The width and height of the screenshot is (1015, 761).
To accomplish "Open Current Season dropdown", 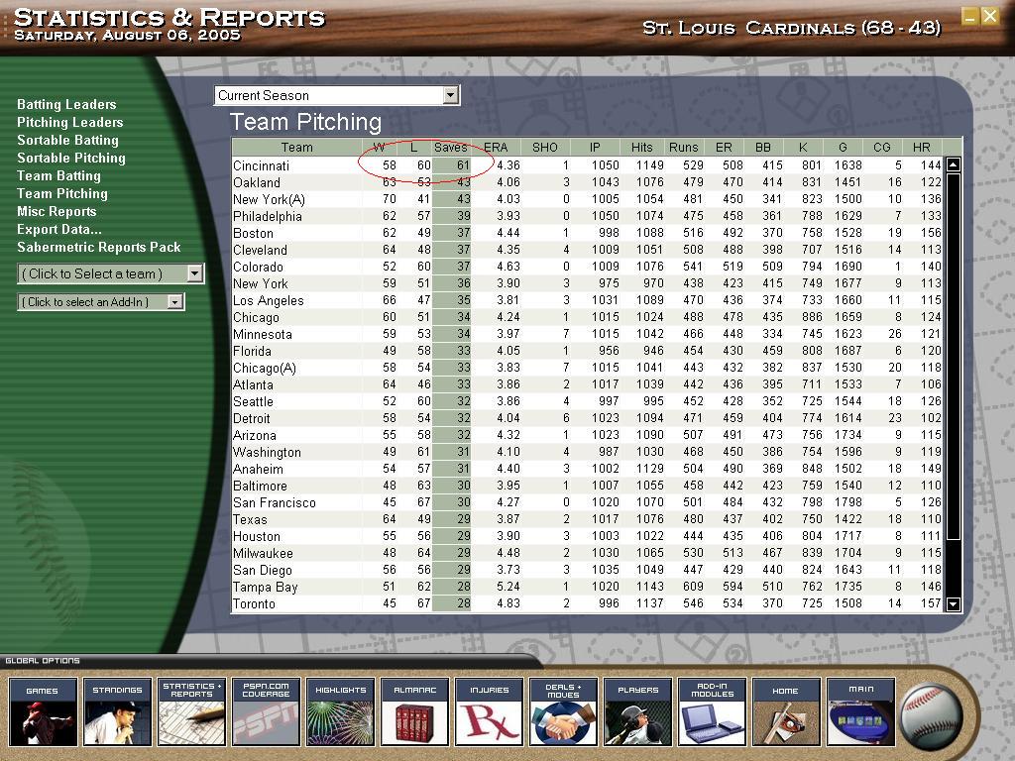I will click(337, 95).
